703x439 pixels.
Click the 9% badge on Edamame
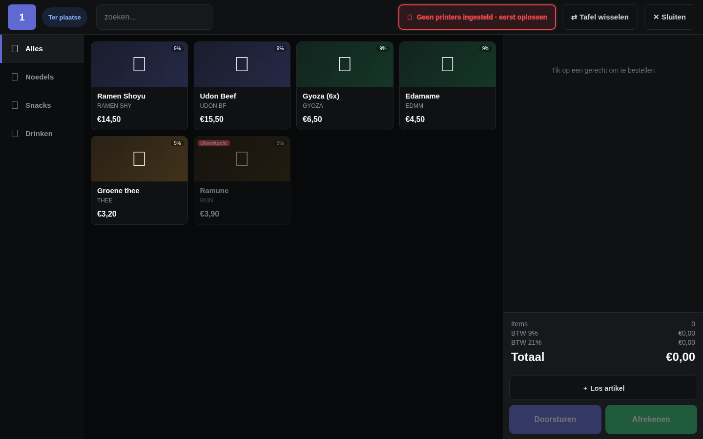(486, 49)
